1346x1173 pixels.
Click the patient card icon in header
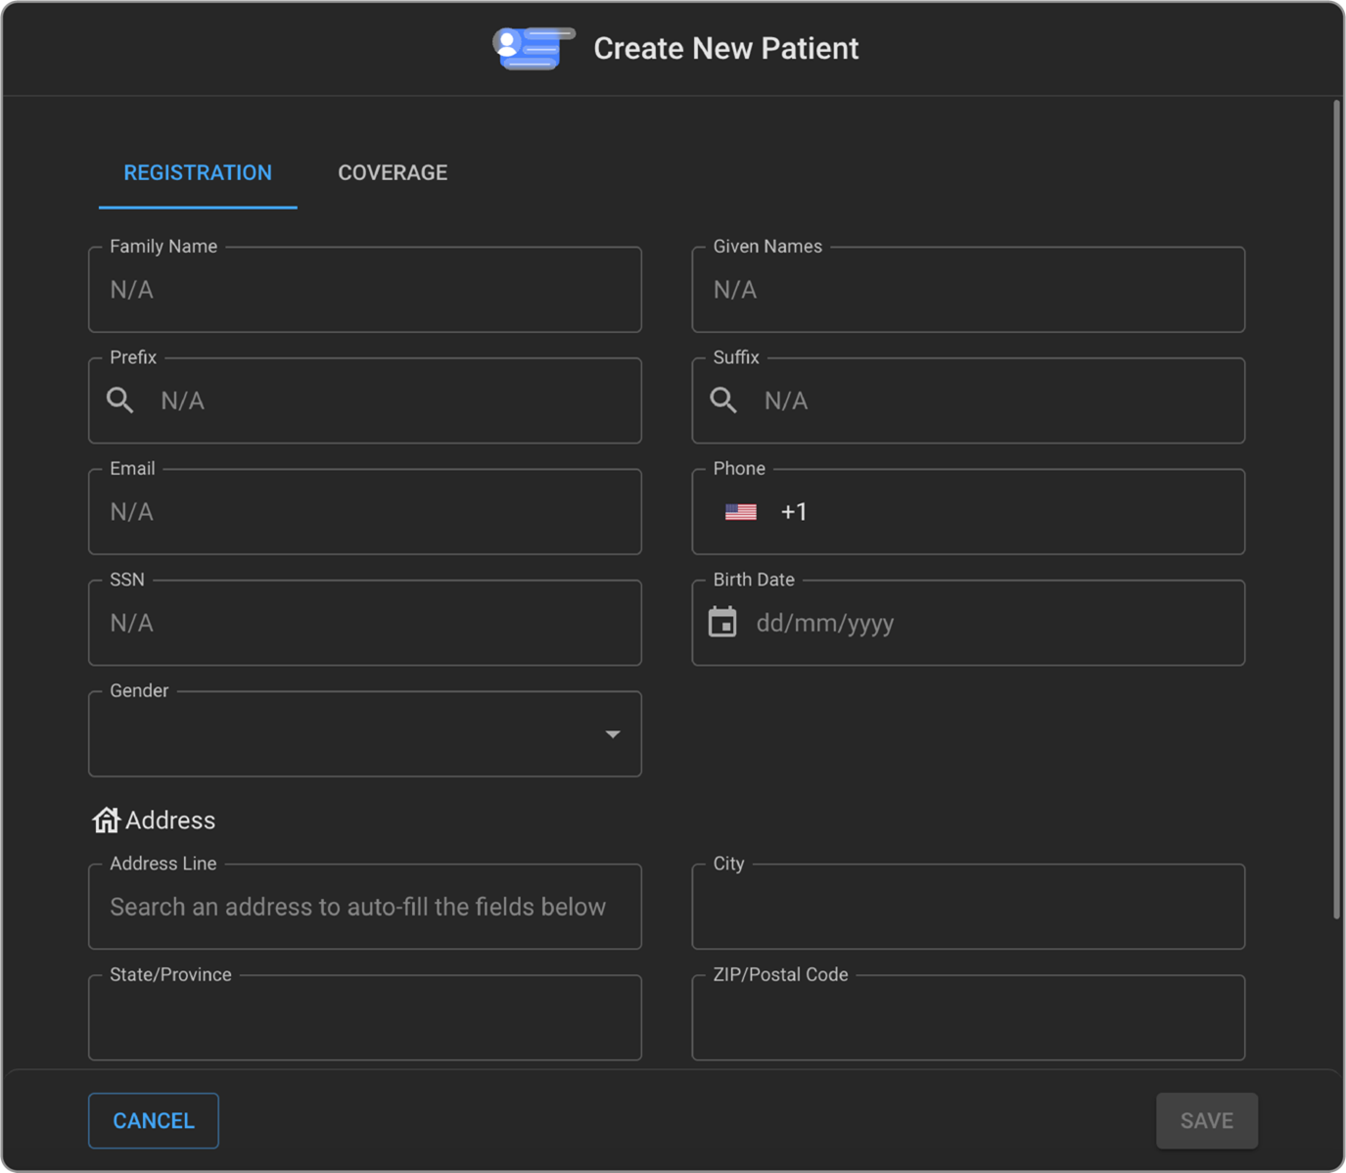(533, 48)
